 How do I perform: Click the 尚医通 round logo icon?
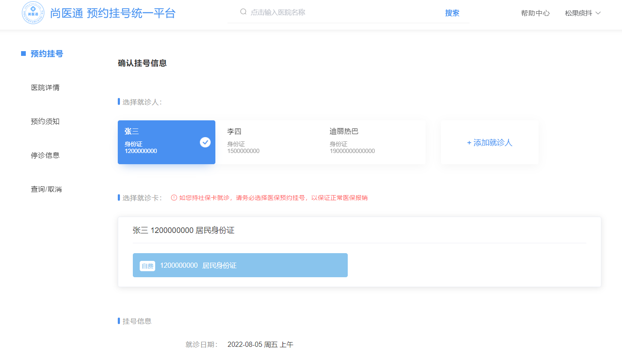point(33,13)
